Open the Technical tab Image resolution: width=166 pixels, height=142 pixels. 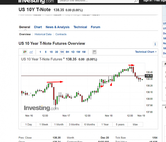pyautogui.click(x=80, y=27)
